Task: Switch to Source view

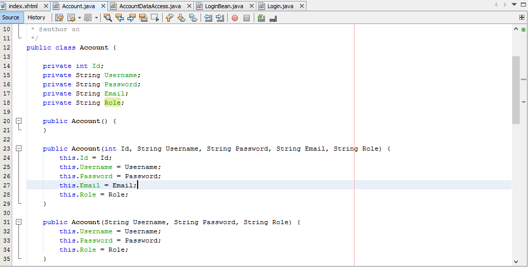Action: coord(11,17)
